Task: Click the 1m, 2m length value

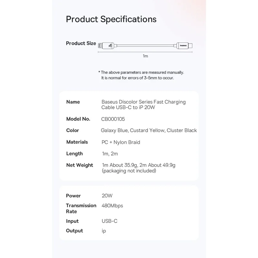Action: point(110,154)
